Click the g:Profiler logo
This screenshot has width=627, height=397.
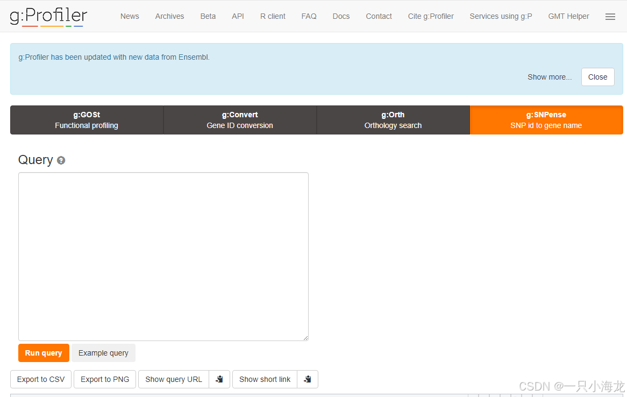(48, 17)
